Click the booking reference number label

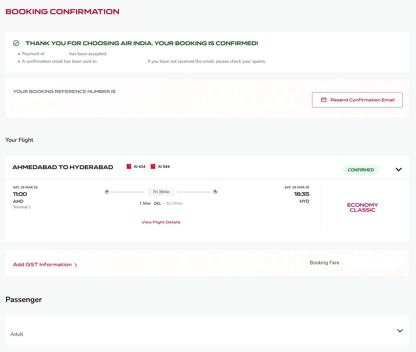point(64,91)
